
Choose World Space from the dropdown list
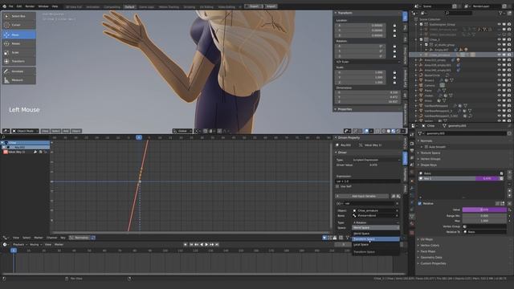pos(376,234)
